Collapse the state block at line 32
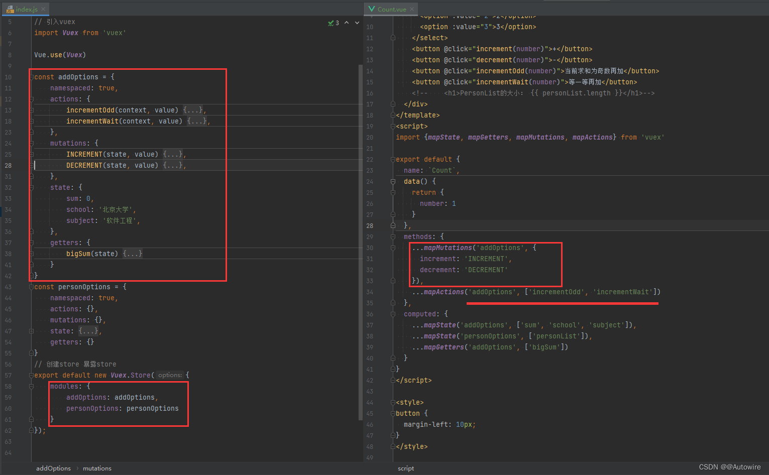Screen dimensions: 769x475 31,187
